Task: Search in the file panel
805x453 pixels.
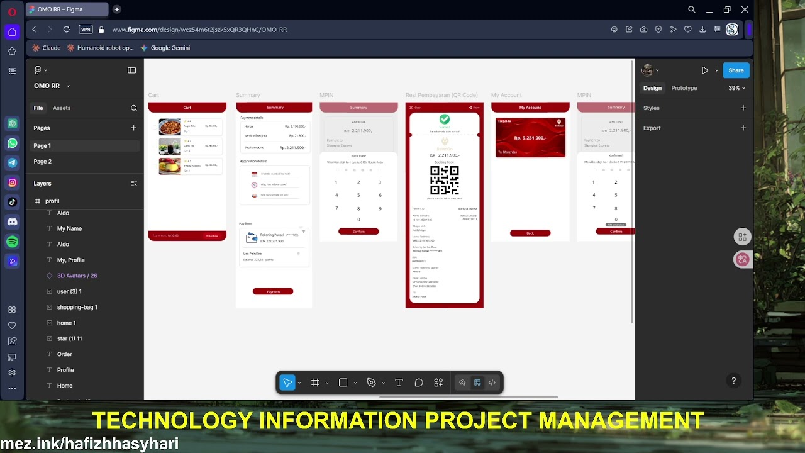Action: click(x=134, y=108)
